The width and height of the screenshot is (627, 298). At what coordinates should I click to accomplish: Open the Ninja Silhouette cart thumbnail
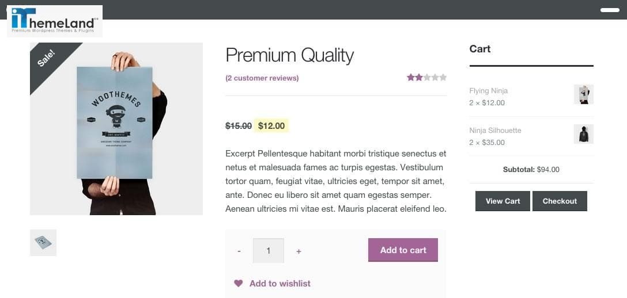point(583,134)
